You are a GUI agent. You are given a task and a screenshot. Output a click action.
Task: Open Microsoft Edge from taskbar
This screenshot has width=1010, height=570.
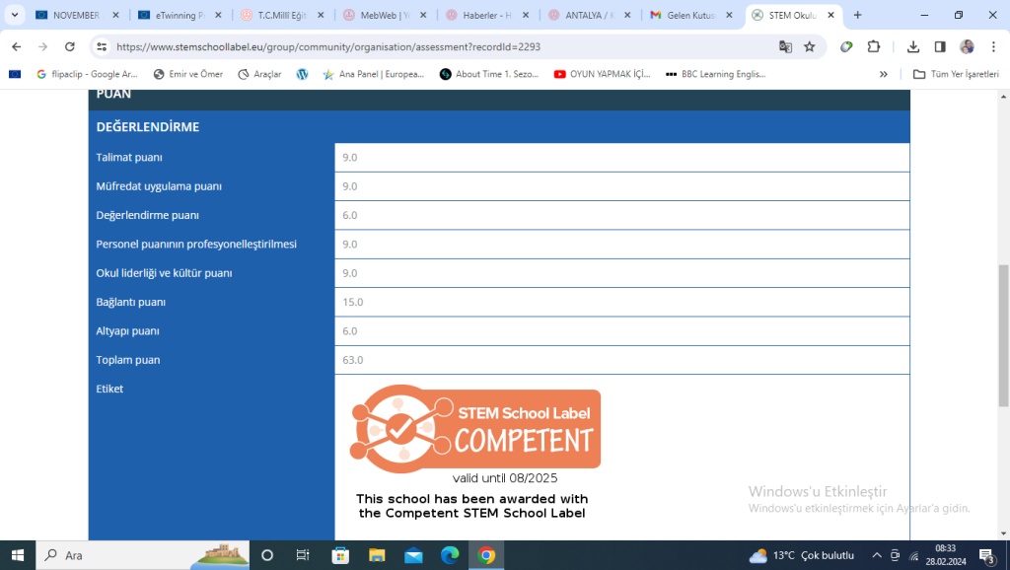click(450, 555)
